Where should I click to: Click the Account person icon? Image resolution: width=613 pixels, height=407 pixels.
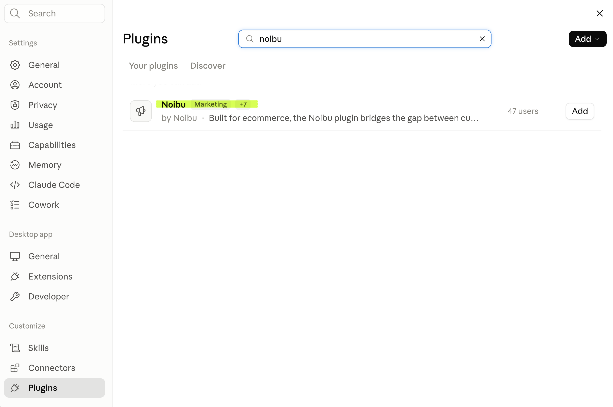[15, 85]
